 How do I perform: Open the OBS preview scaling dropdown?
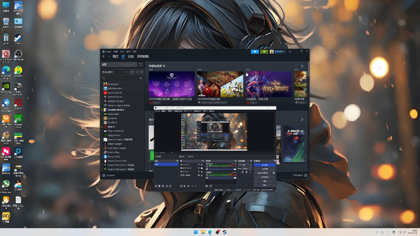[166, 153]
